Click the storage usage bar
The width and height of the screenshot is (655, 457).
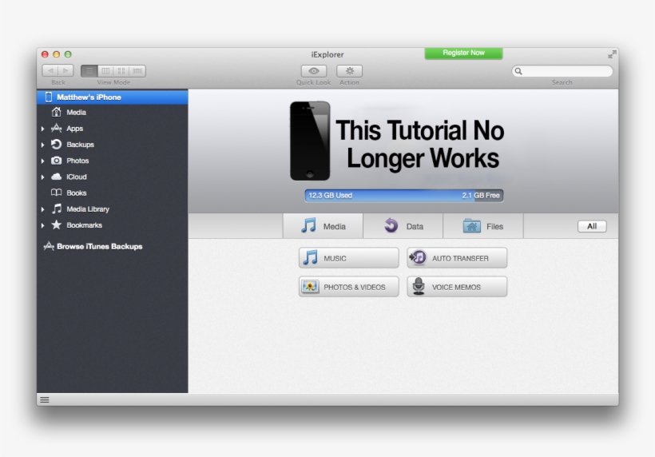(404, 195)
